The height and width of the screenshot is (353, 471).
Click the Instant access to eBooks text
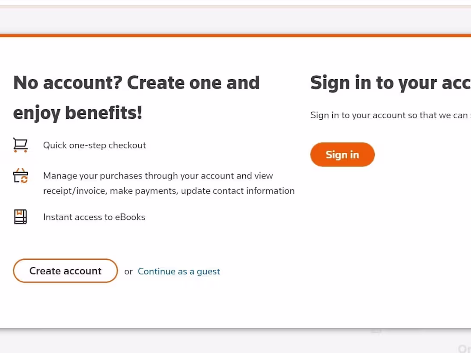click(94, 217)
